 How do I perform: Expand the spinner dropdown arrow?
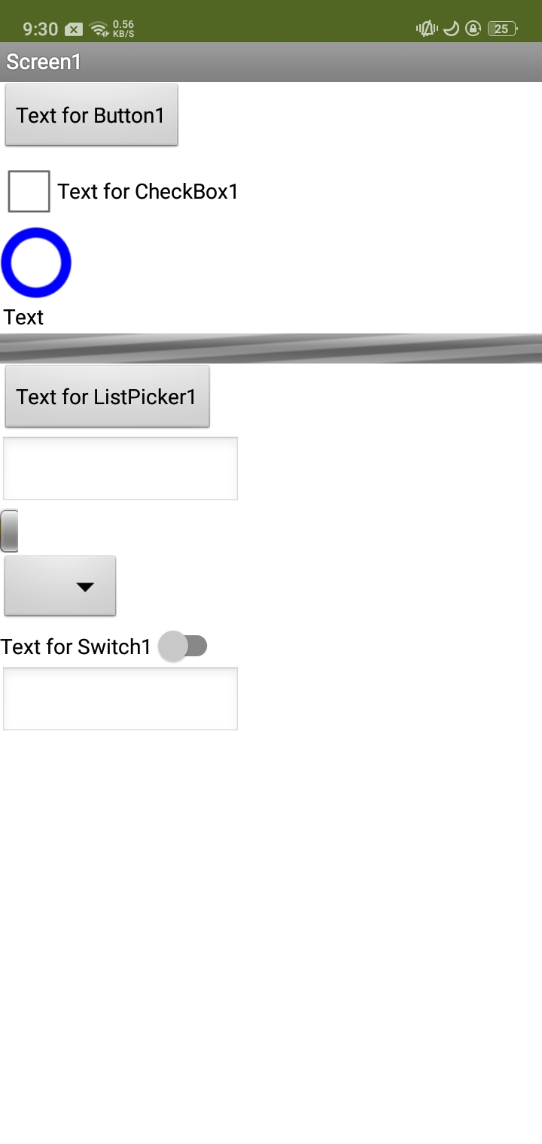tap(85, 587)
